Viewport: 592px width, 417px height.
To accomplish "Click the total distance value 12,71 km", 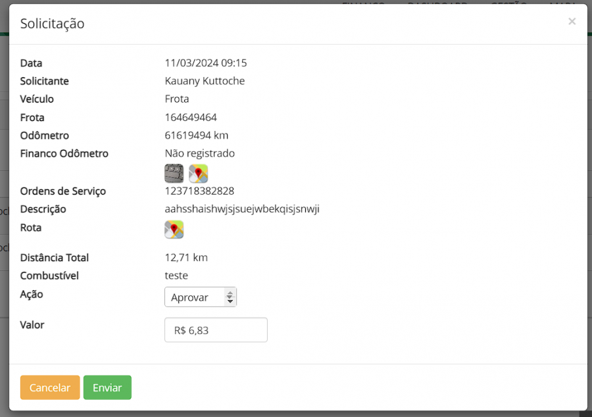I will pyautogui.click(x=185, y=258).
